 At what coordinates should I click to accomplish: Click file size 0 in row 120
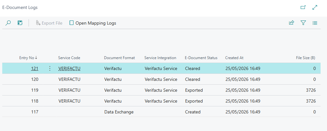(x=314, y=79)
